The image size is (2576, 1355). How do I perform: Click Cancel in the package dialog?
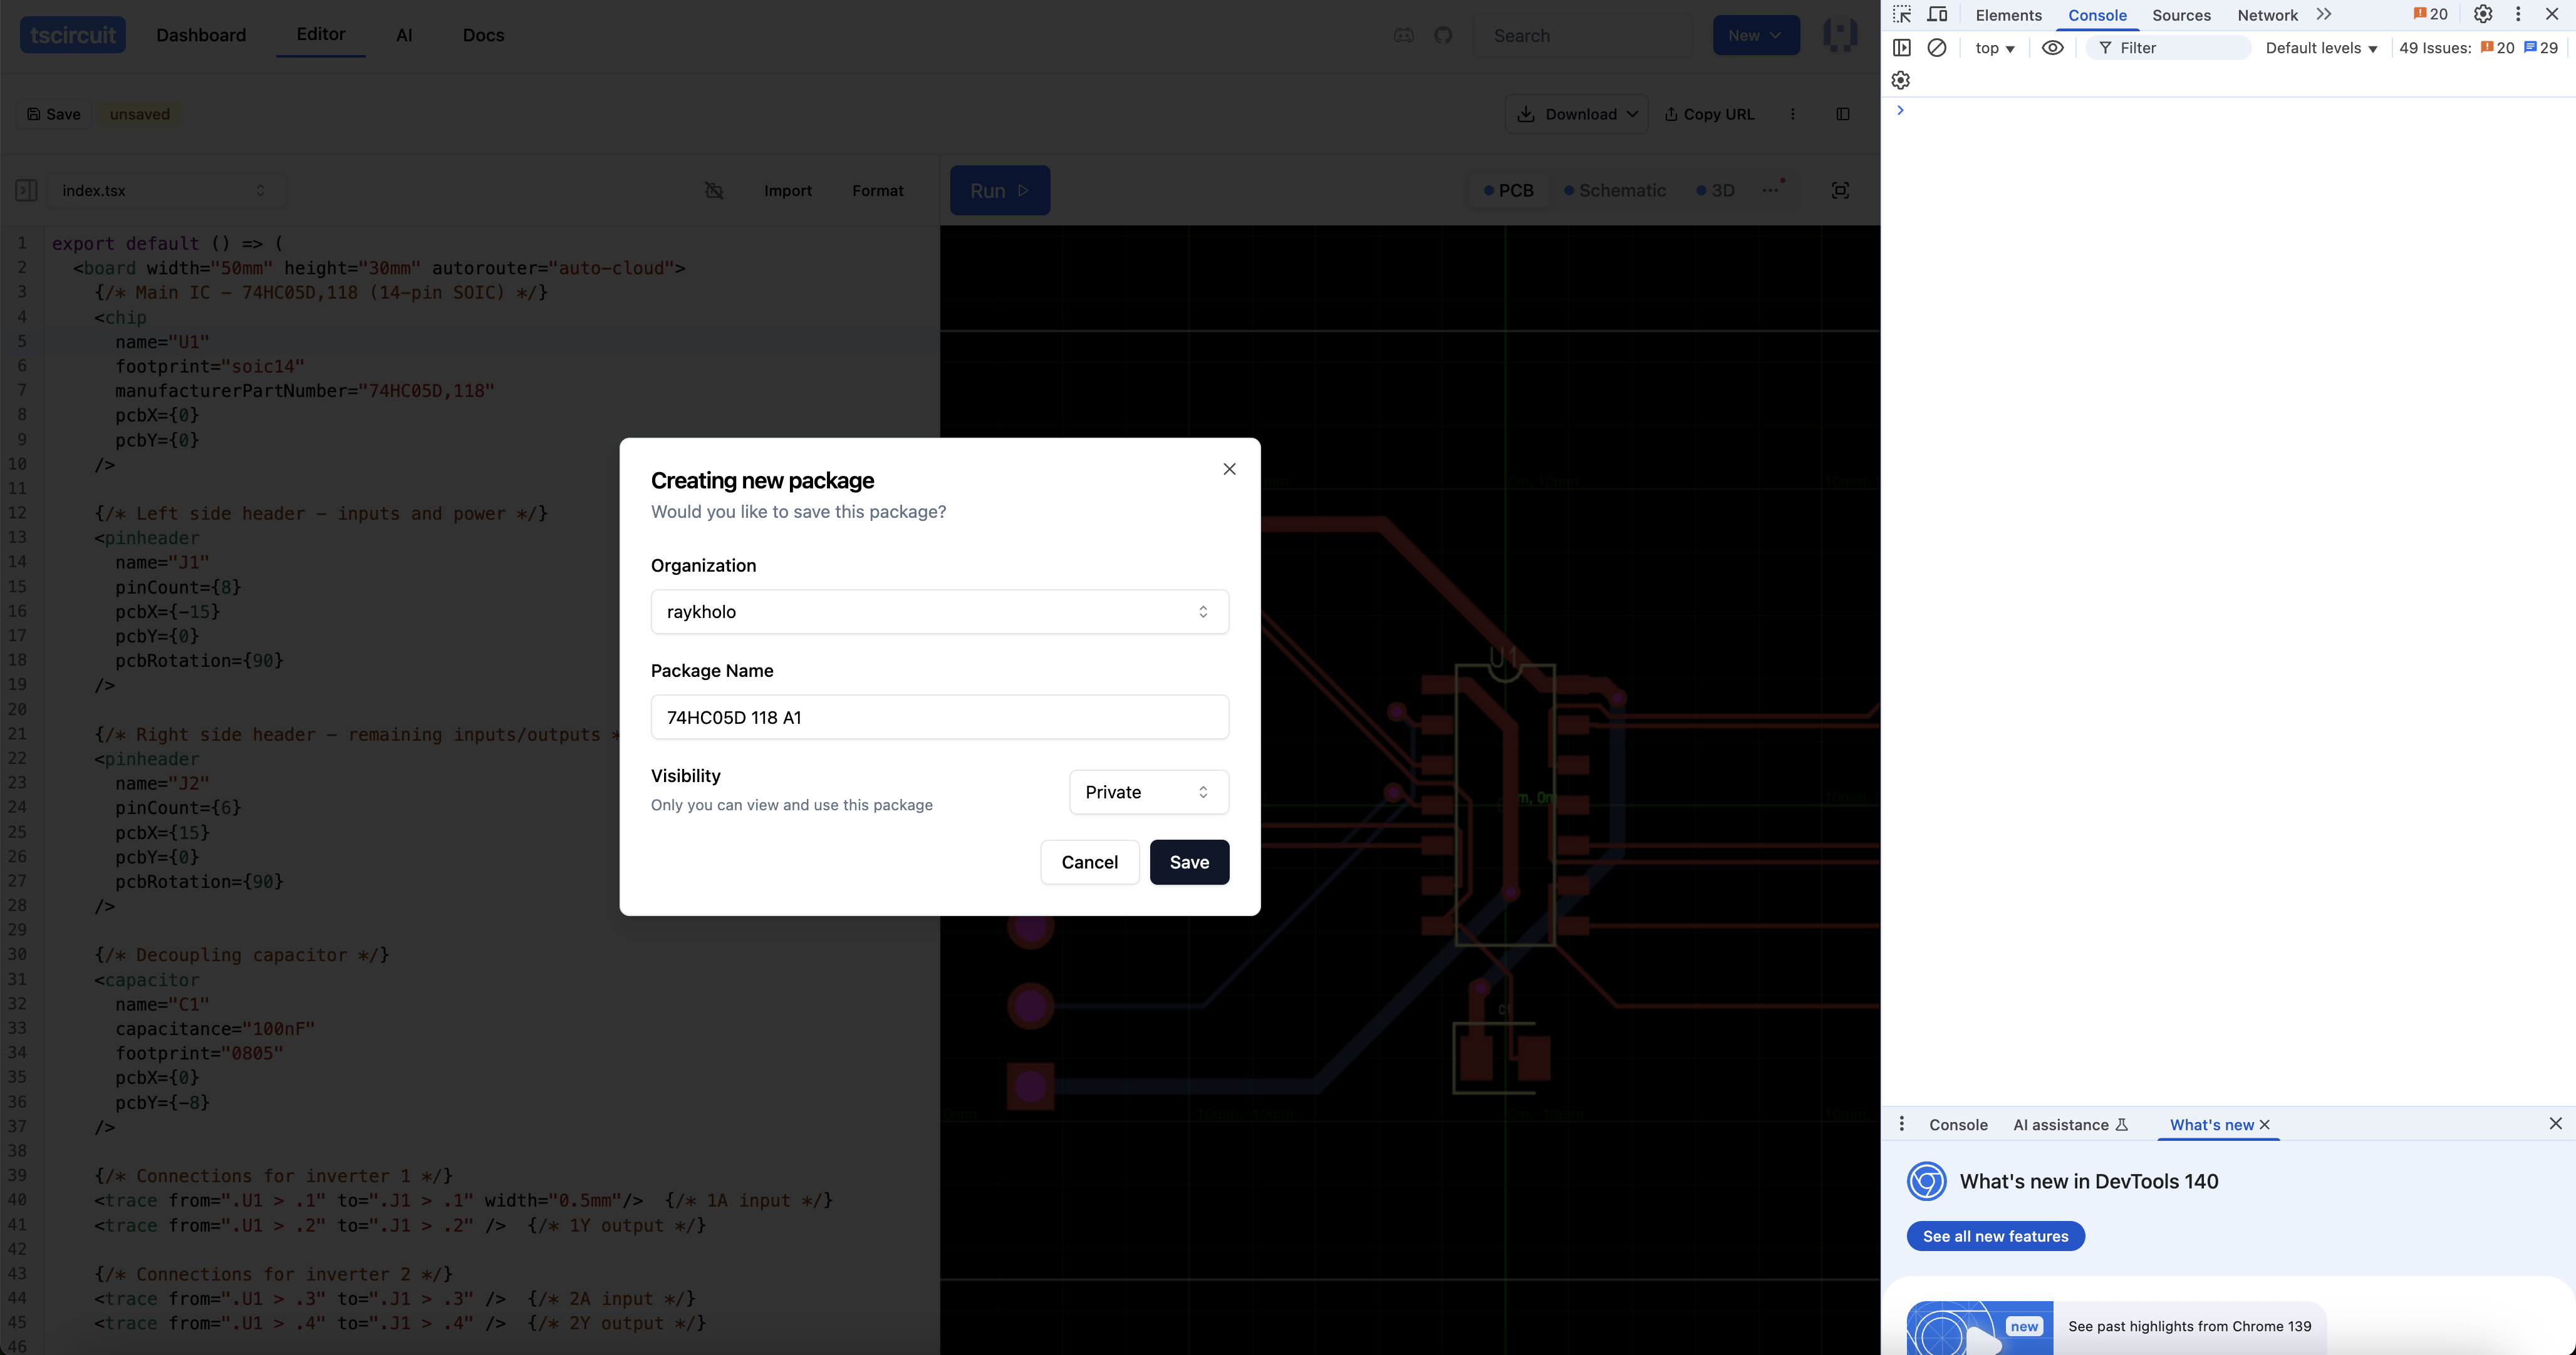pyautogui.click(x=1089, y=862)
